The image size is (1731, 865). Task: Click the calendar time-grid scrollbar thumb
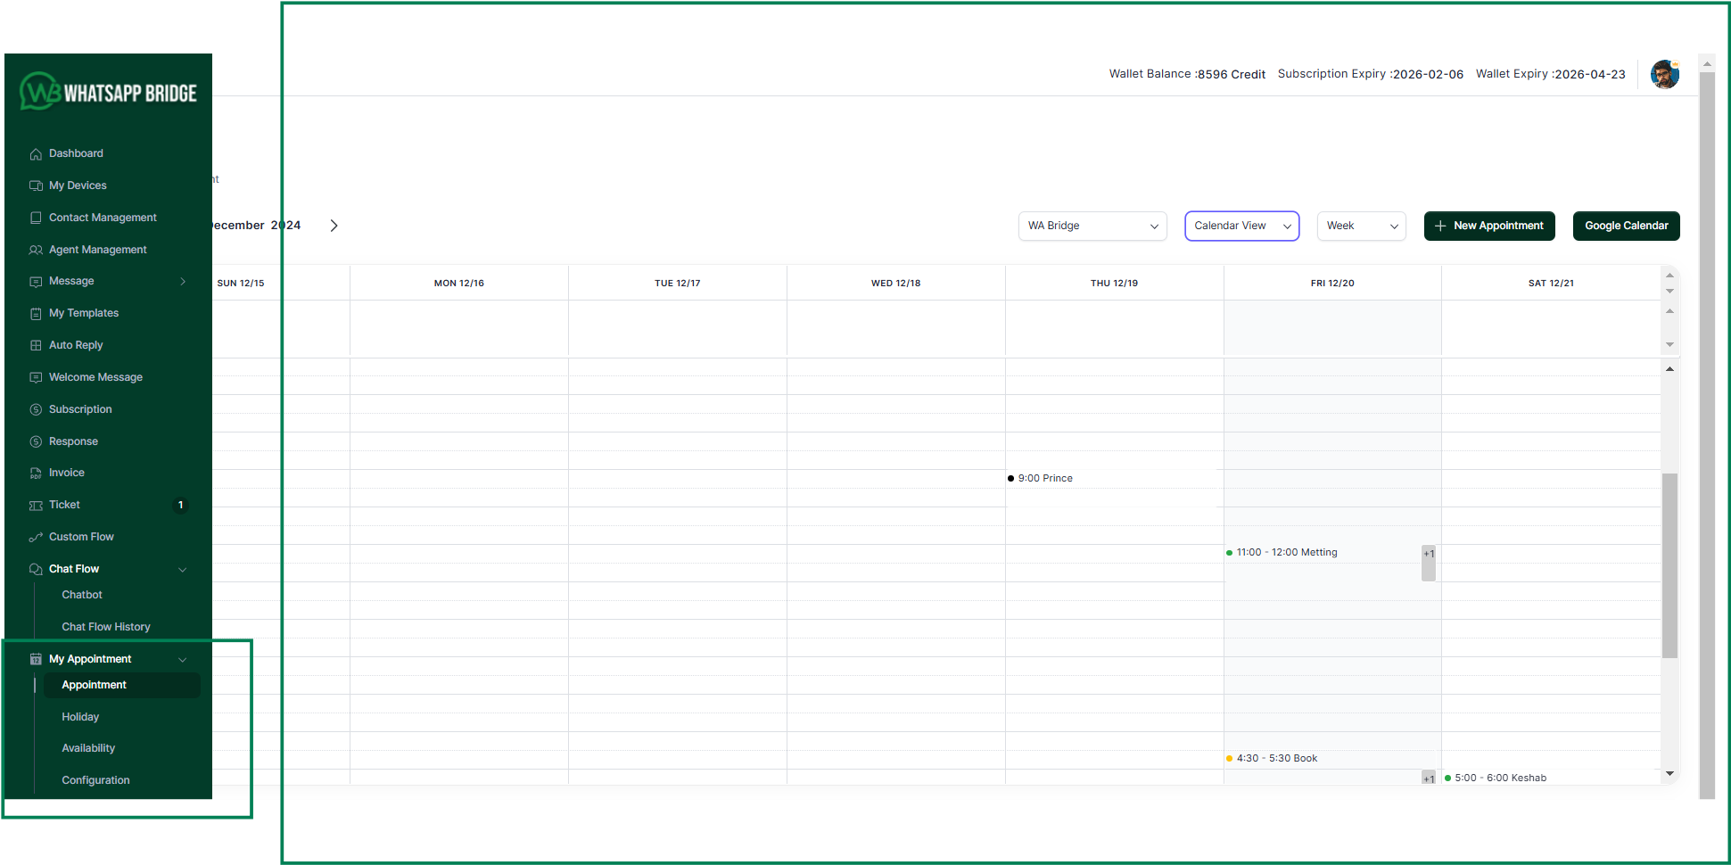click(x=1669, y=565)
